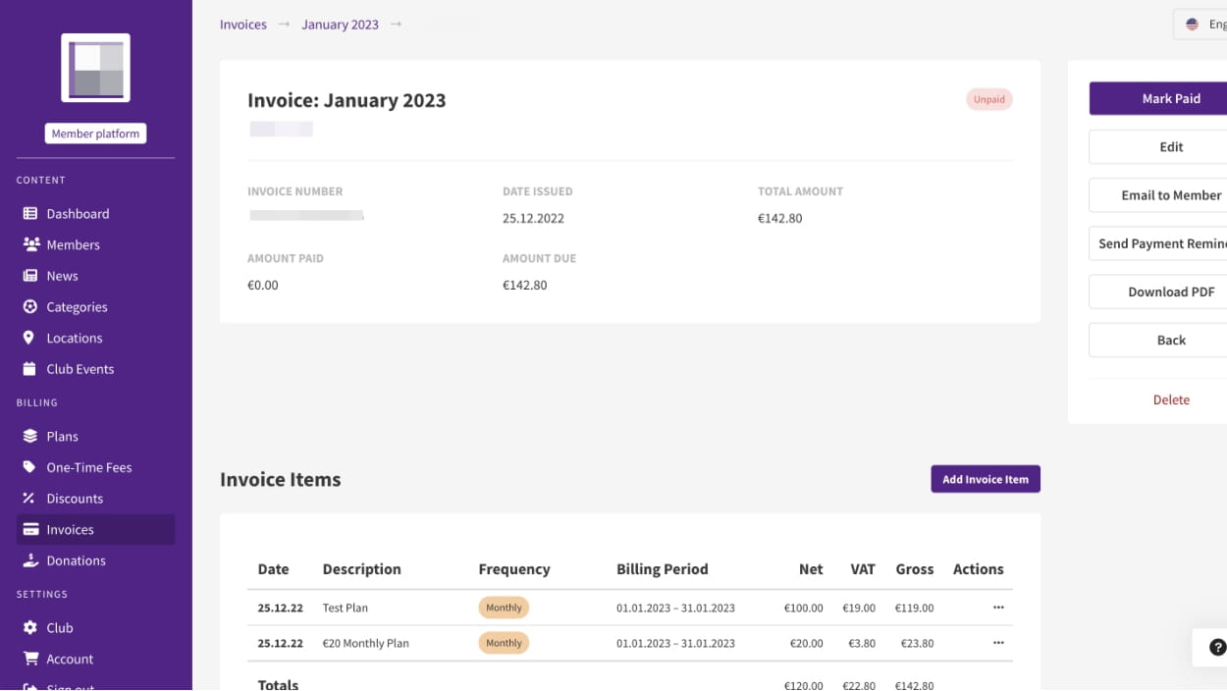Click the €20.00 net amount
The height and width of the screenshot is (691, 1227).
807,643
